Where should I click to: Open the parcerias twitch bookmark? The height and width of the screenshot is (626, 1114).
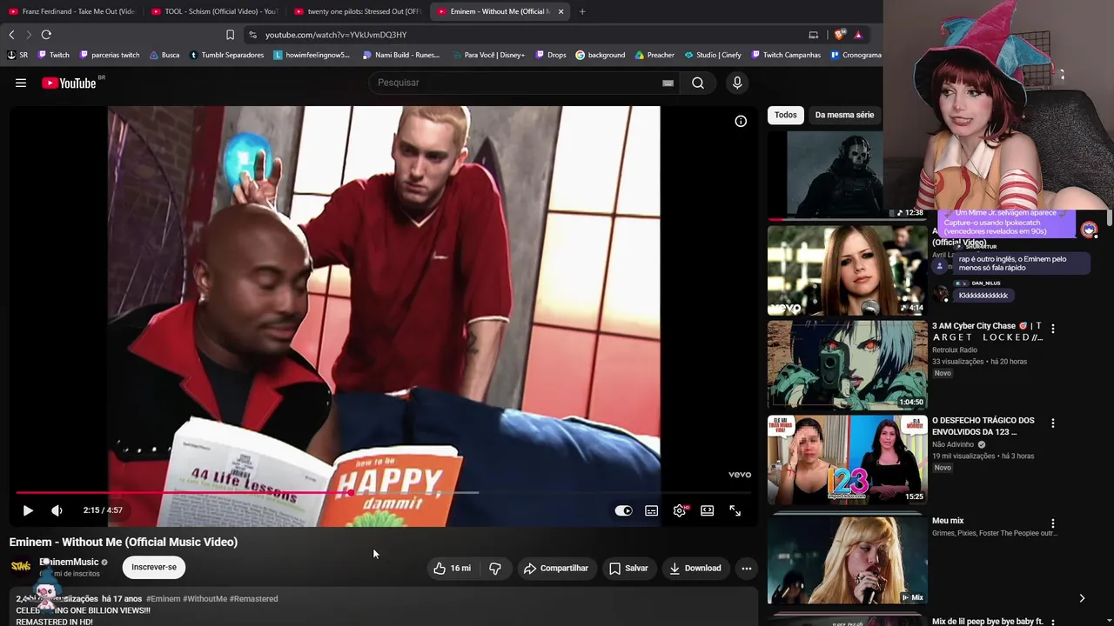[110, 55]
